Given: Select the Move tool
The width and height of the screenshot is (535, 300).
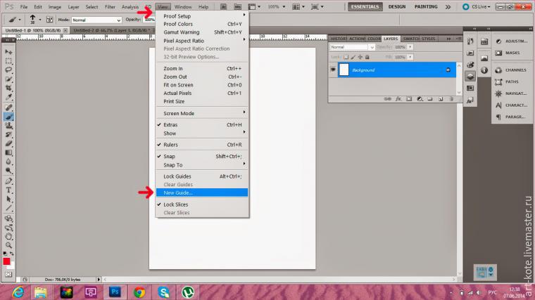Looking at the screenshot, I should click(9, 53).
